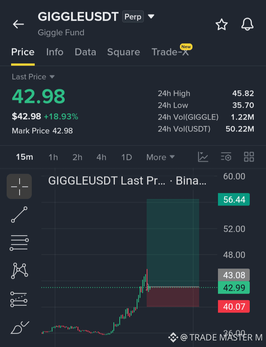
Task: Select the brush drawing tool
Action: tap(20, 327)
